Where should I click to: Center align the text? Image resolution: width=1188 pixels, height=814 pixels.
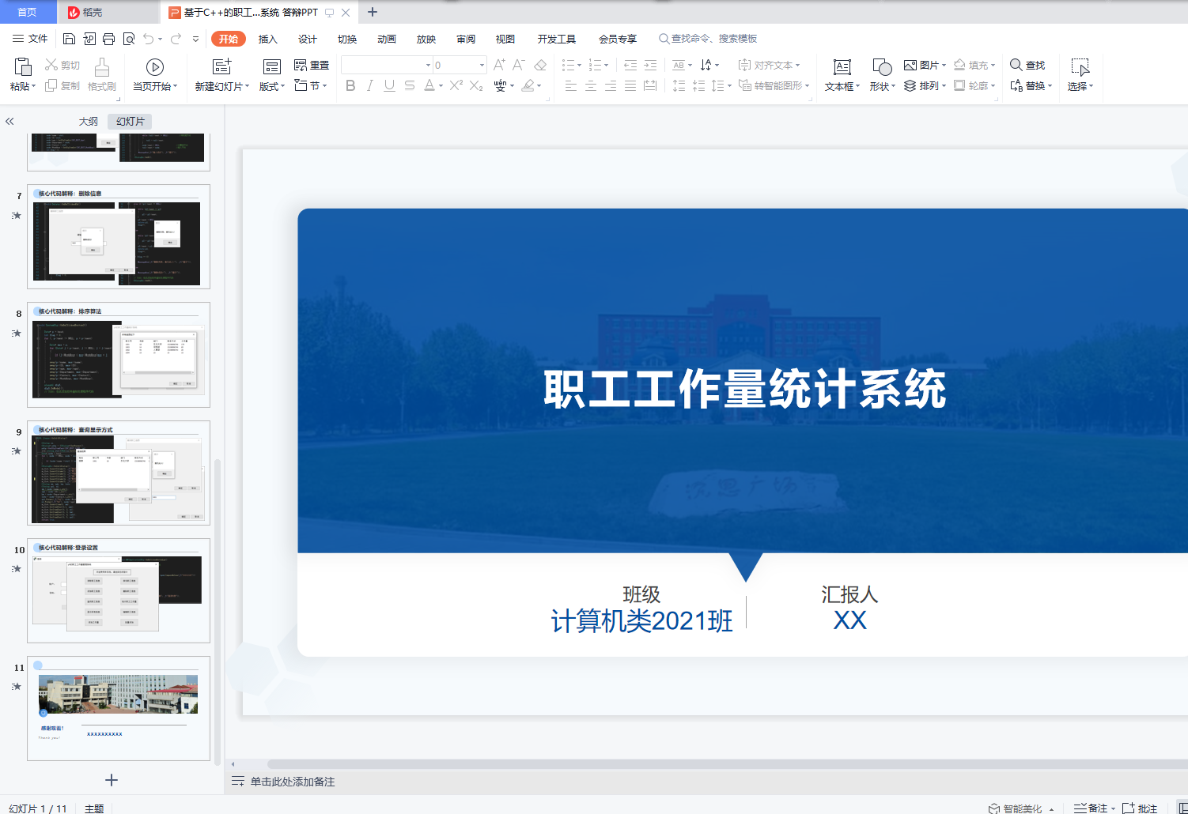coord(591,85)
